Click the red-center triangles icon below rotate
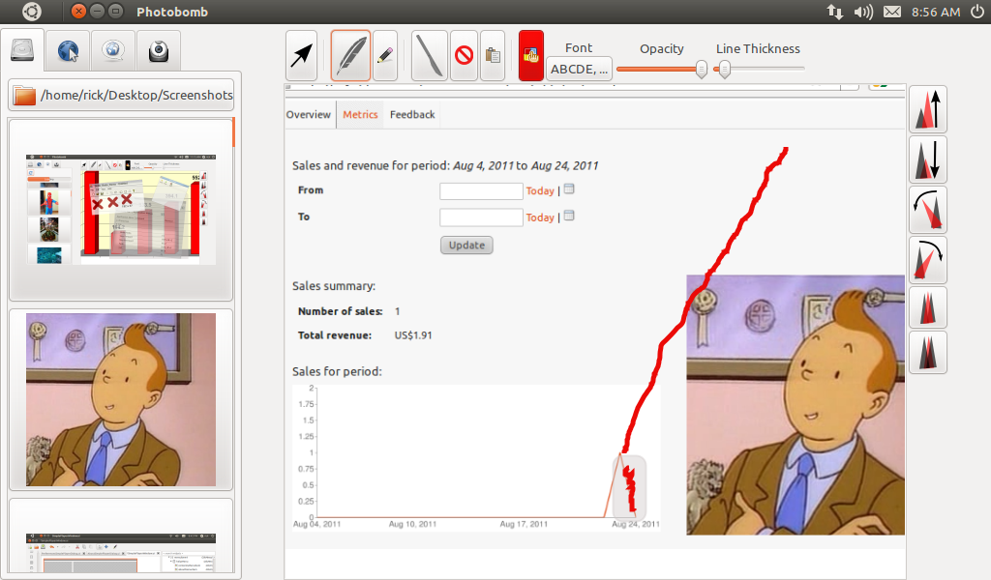Screen dimensions: 991x580 click(928, 307)
